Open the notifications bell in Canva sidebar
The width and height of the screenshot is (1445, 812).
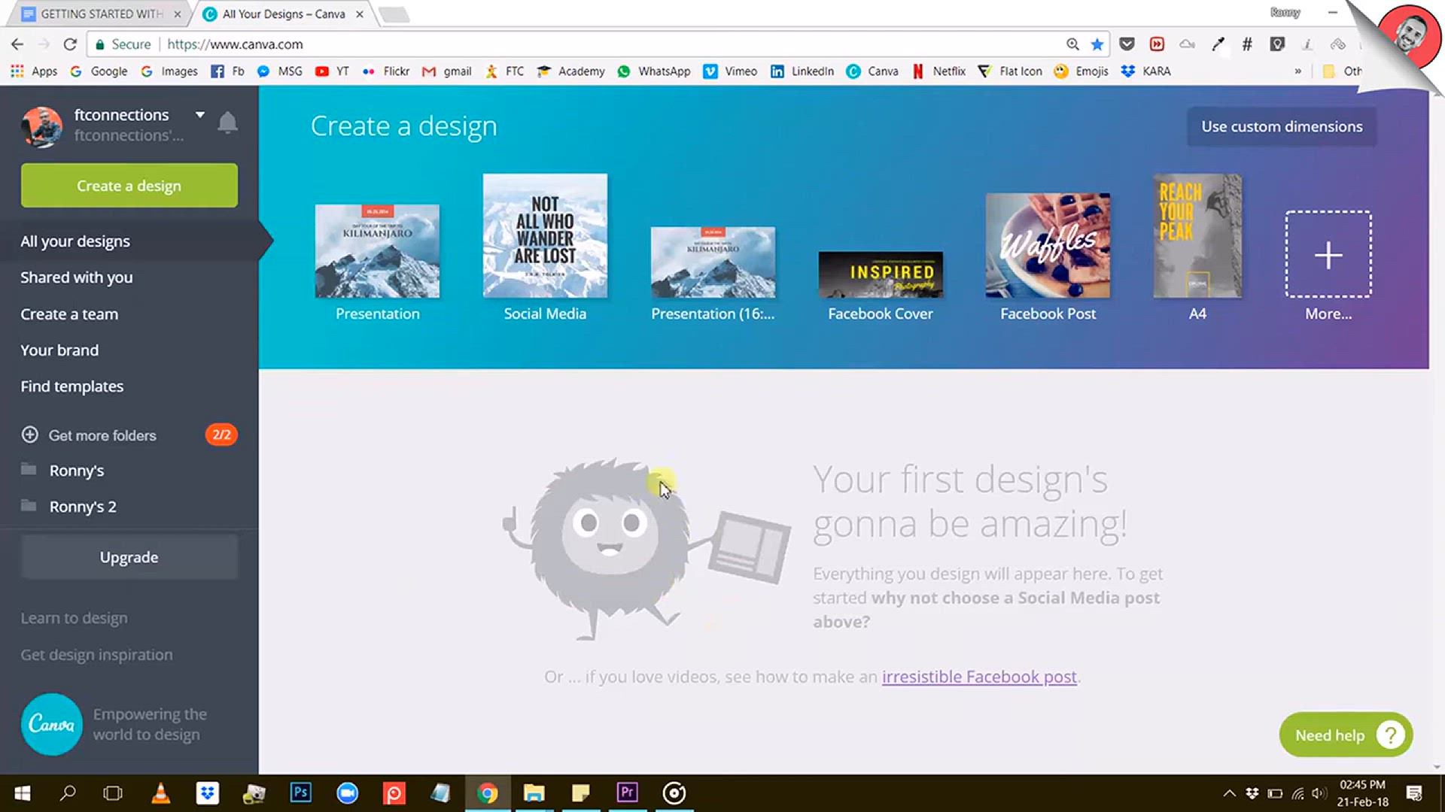point(227,123)
